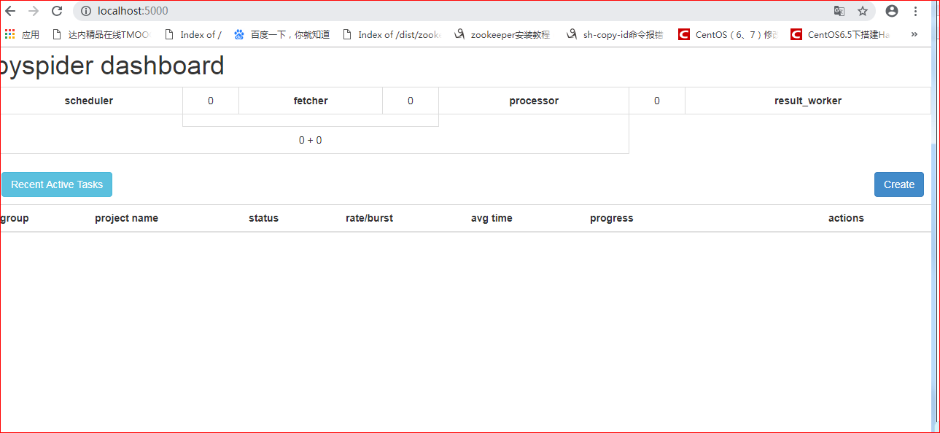Click the browser back arrow
The image size is (940, 433).
pyautogui.click(x=11, y=11)
